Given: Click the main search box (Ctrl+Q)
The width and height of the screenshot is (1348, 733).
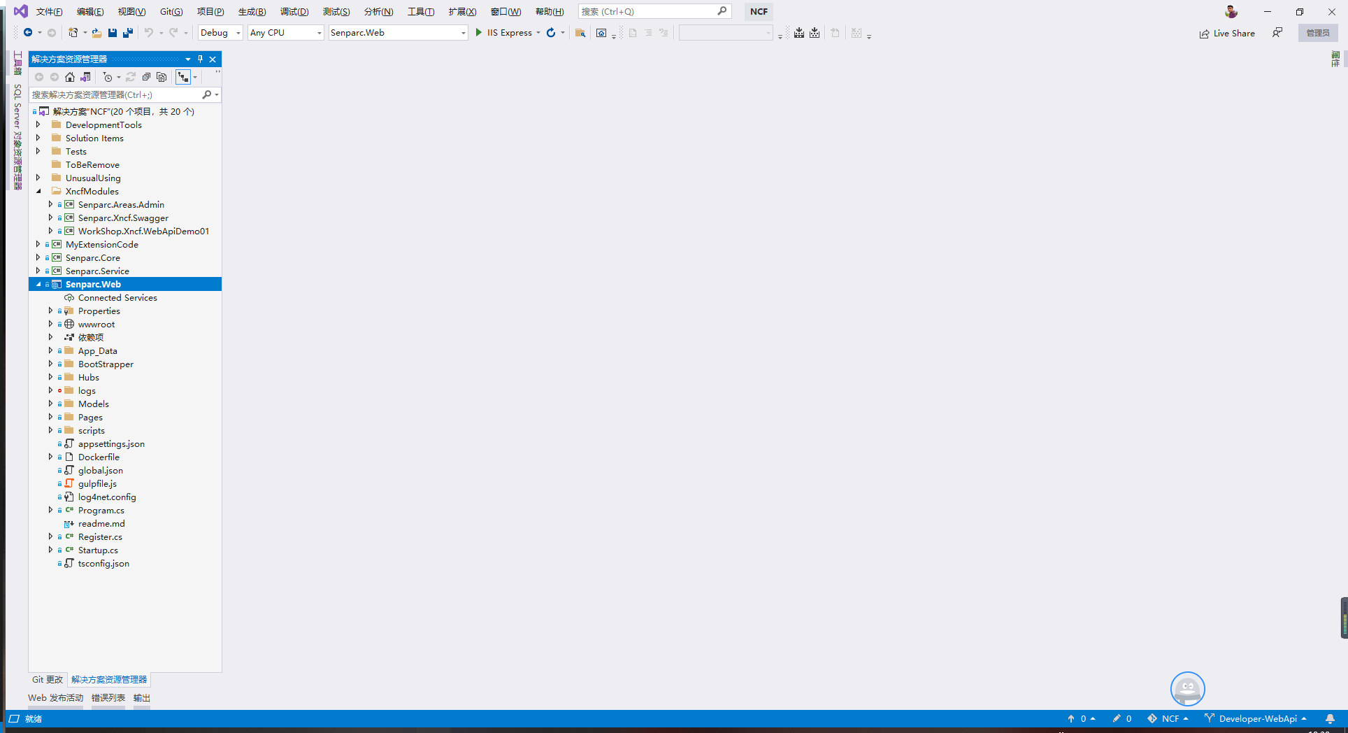Looking at the screenshot, I should [x=654, y=11].
